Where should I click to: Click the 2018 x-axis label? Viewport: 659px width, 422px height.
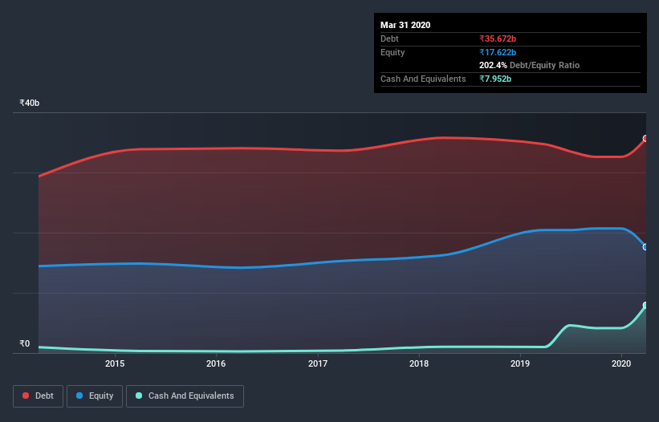click(x=419, y=363)
